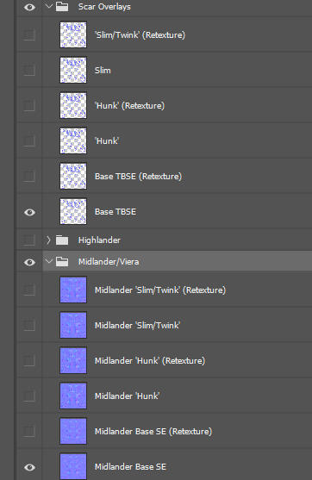Show the 'Slim/Twink' (Retexture) scar overlay layer
Screen dimensions: 312x480
[29, 34]
